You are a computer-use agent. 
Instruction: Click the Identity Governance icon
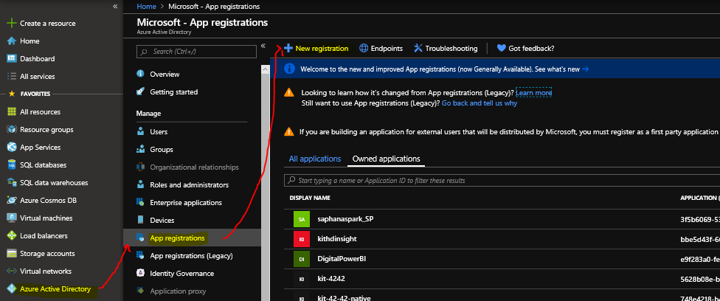[140, 274]
